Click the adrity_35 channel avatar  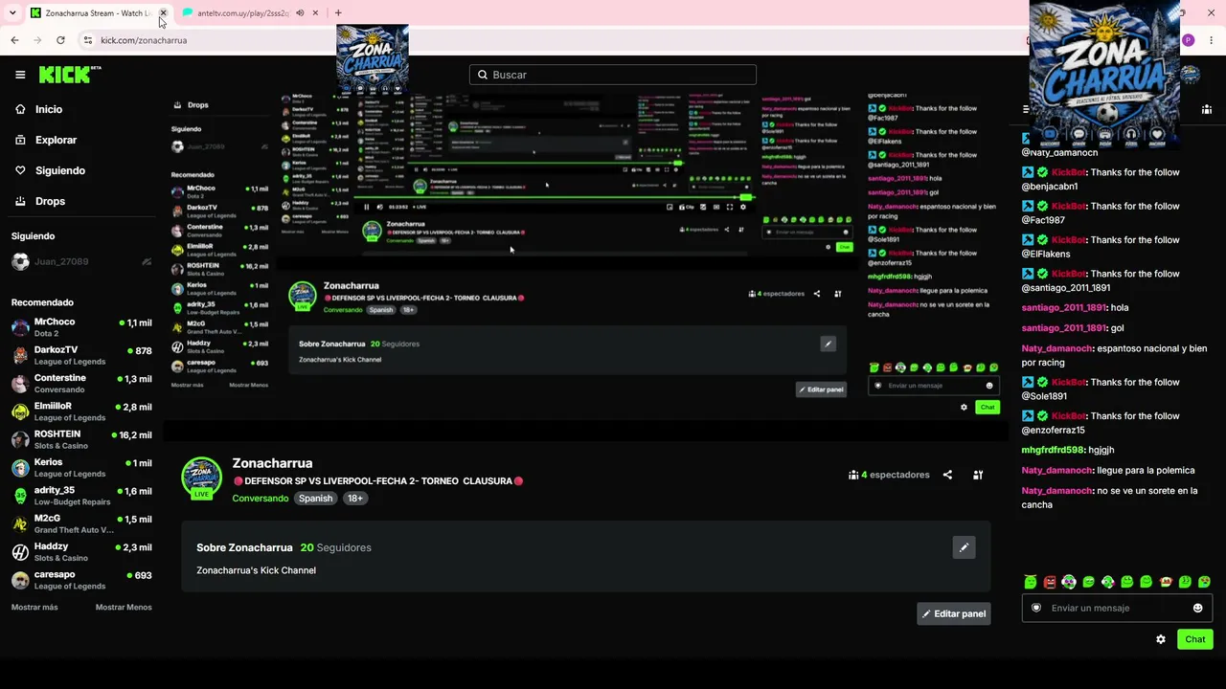coord(20,496)
